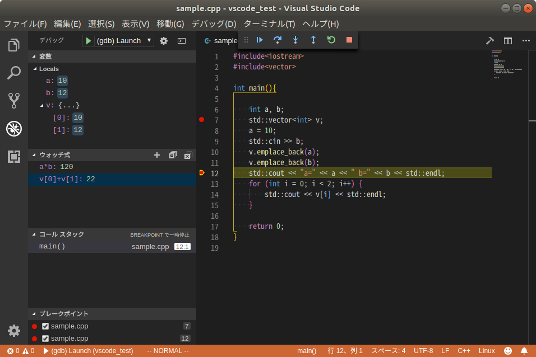Collapse the v: {...} variable node
This screenshot has height=357, width=536.
point(41,105)
